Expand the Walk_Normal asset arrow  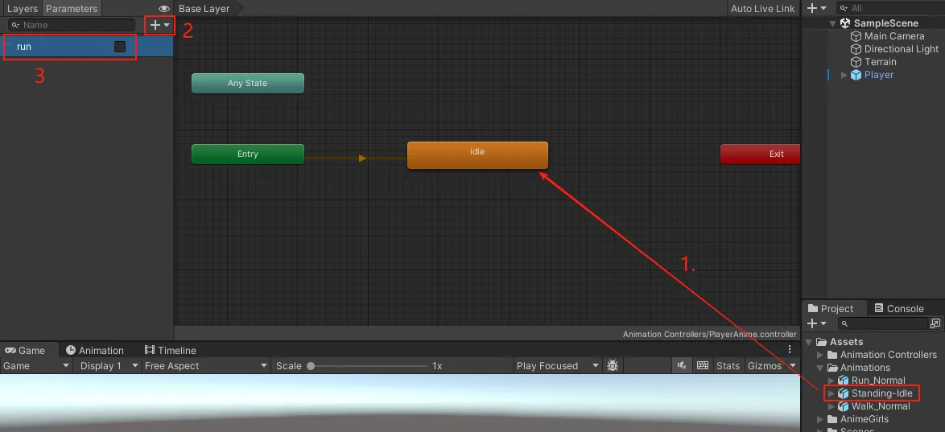pyautogui.click(x=831, y=407)
